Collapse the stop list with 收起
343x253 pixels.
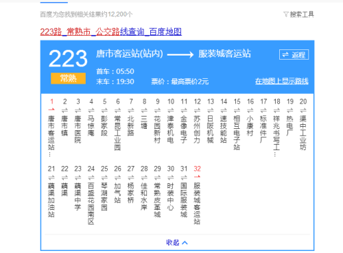pos(177,243)
